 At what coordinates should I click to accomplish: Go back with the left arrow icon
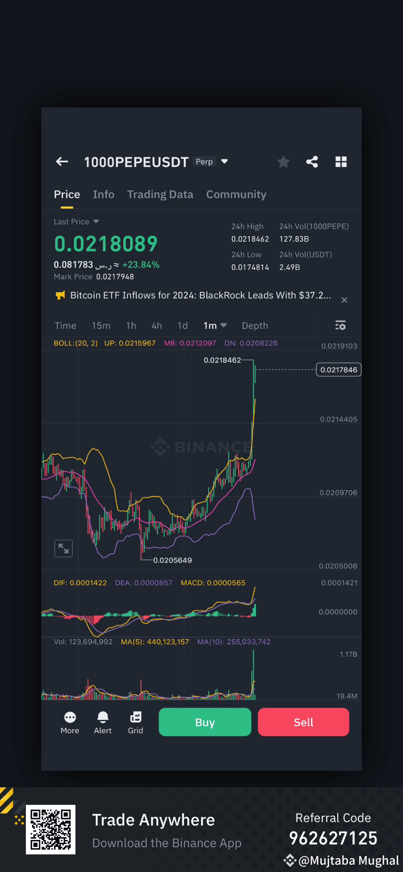point(62,162)
